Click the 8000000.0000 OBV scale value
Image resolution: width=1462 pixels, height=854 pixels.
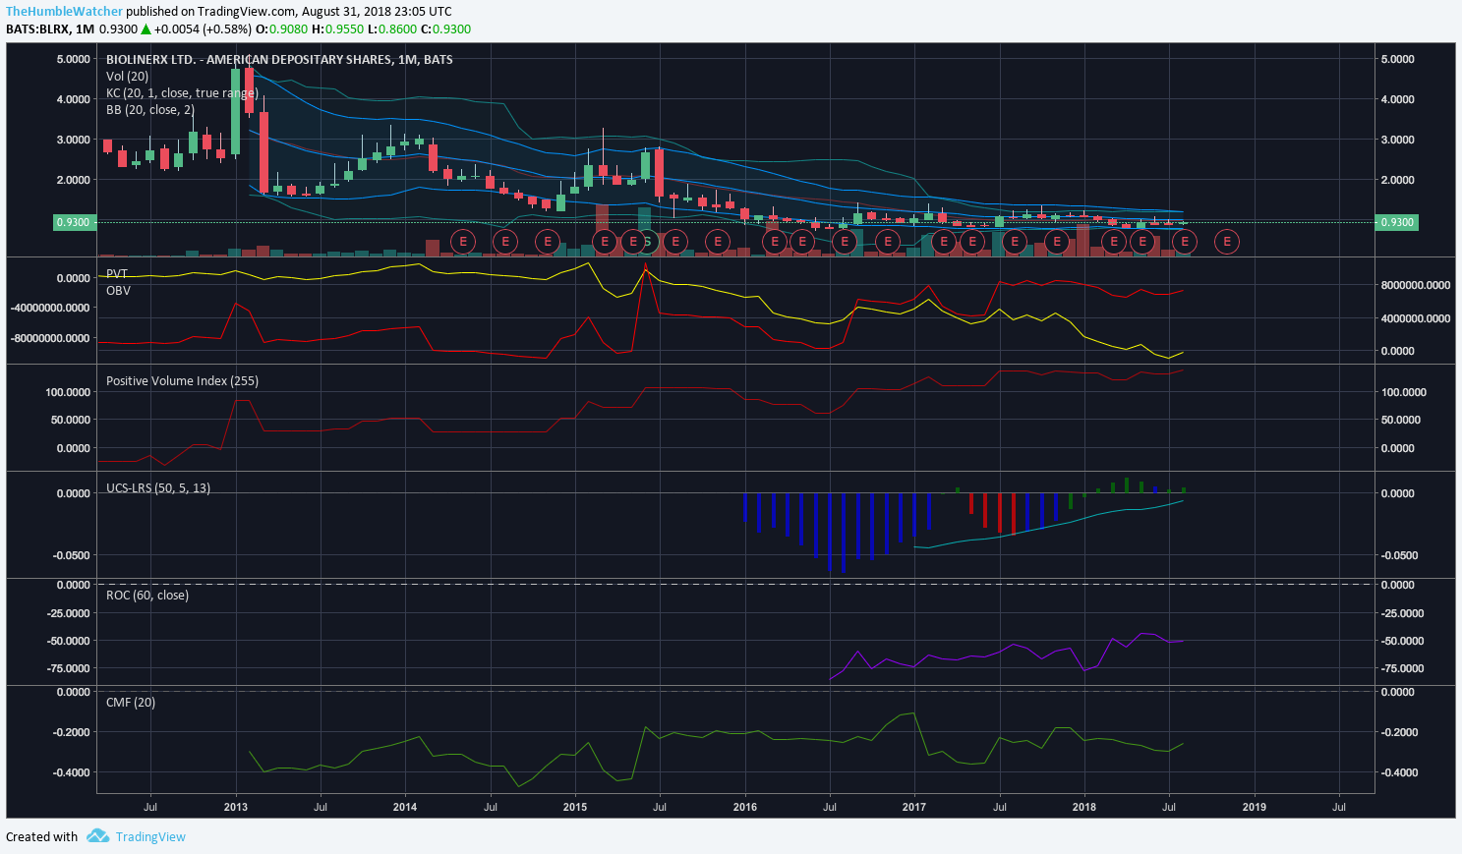click(x=1416, y=285)
